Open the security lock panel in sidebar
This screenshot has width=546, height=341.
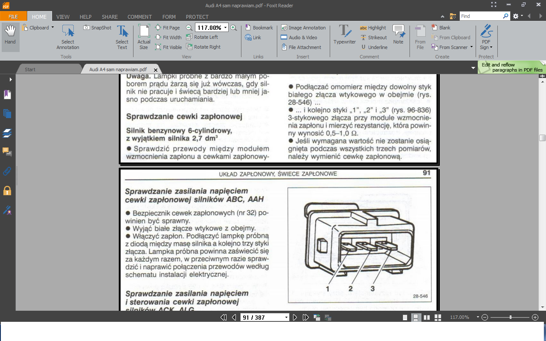click(x=7, y=191)
